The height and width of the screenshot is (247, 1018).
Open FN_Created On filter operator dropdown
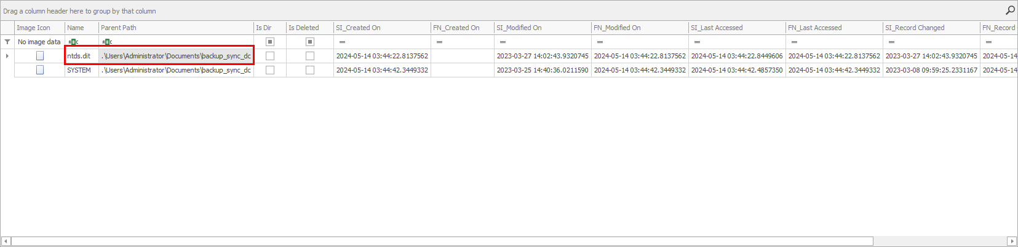pos(439,42)
